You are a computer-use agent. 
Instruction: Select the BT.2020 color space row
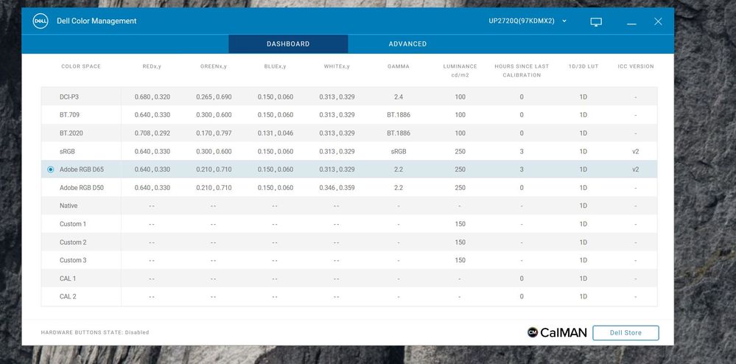click(349, 133)
